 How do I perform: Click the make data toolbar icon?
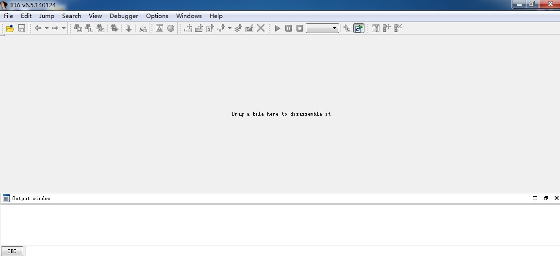(199, 28)
